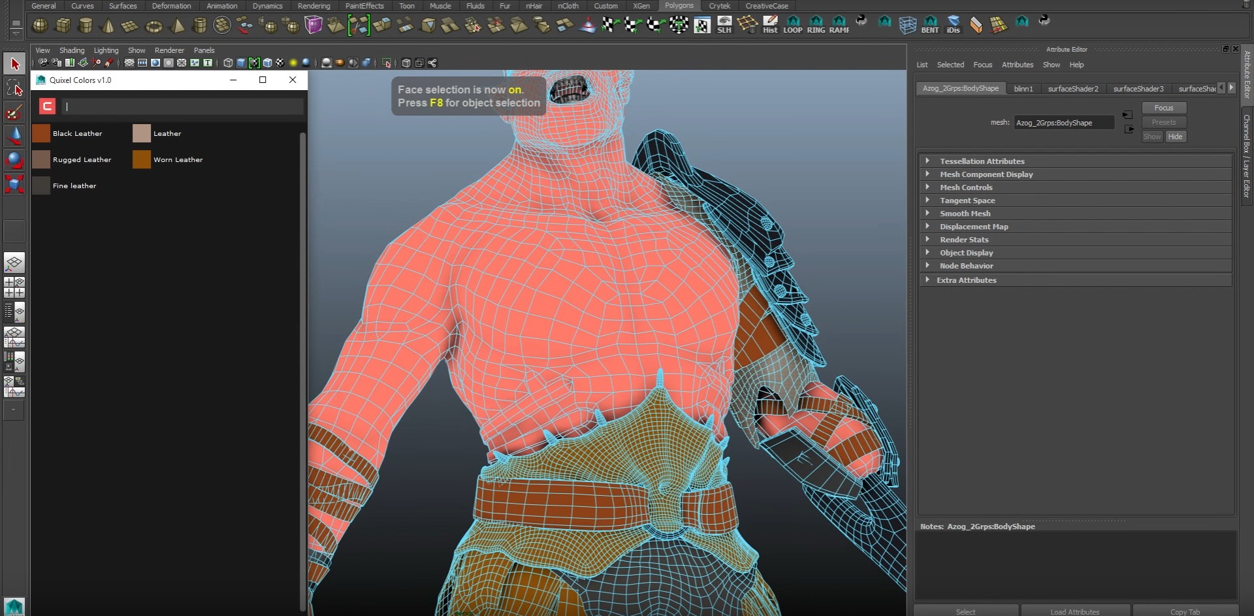Open the Lighting viewport menu
Screen dimensions: 1254x616
(106, 50)
